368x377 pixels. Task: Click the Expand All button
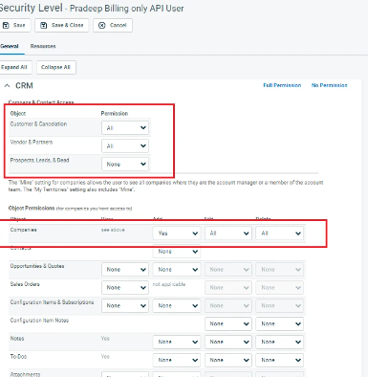coord(14,67)
